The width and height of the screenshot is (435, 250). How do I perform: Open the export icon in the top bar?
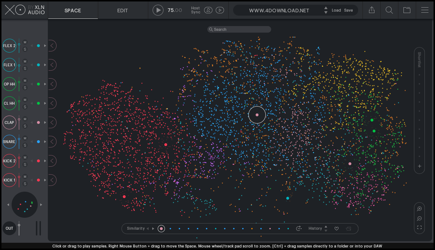(372, 10)
